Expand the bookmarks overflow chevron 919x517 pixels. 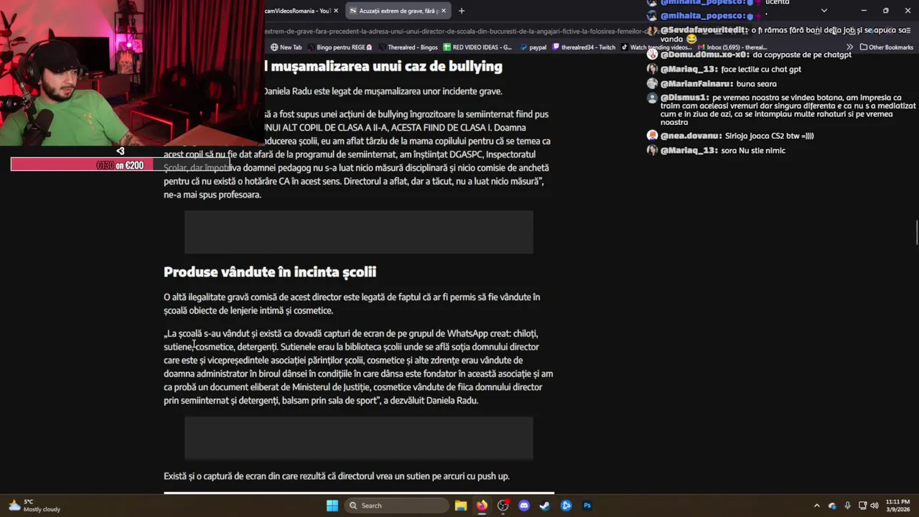[850, 47]
